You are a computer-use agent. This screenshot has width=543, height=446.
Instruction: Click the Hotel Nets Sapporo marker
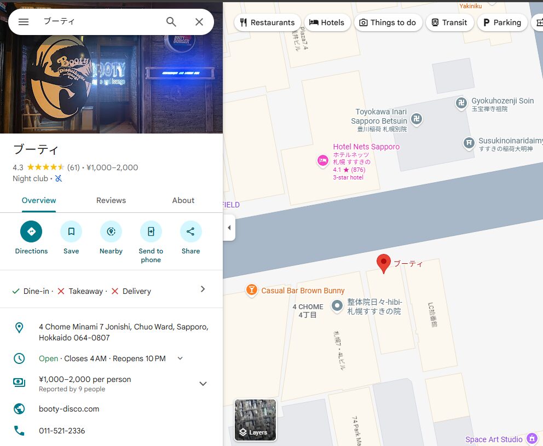pos(323,160)
